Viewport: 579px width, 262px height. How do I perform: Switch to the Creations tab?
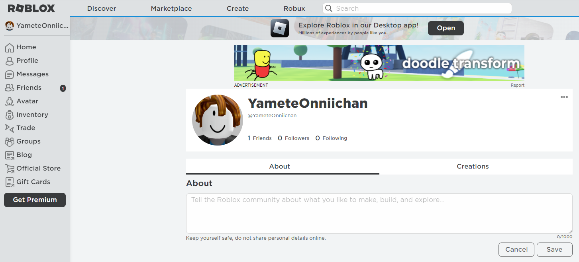[476, 167]
